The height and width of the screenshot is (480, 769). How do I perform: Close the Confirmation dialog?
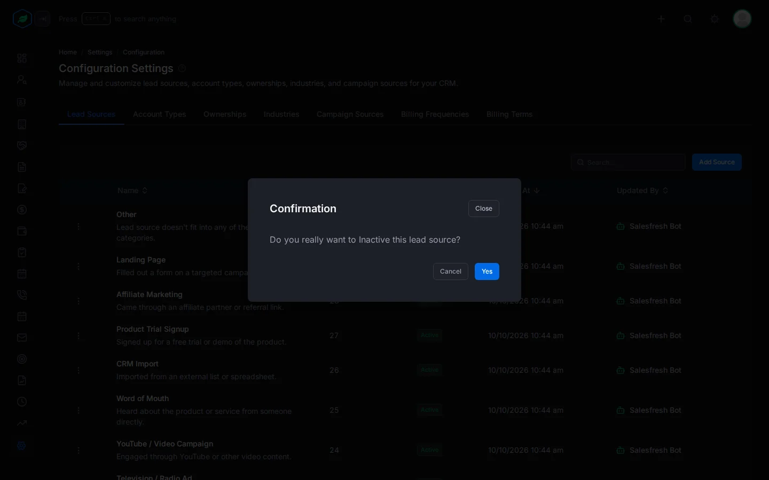(x=483, y=209)
